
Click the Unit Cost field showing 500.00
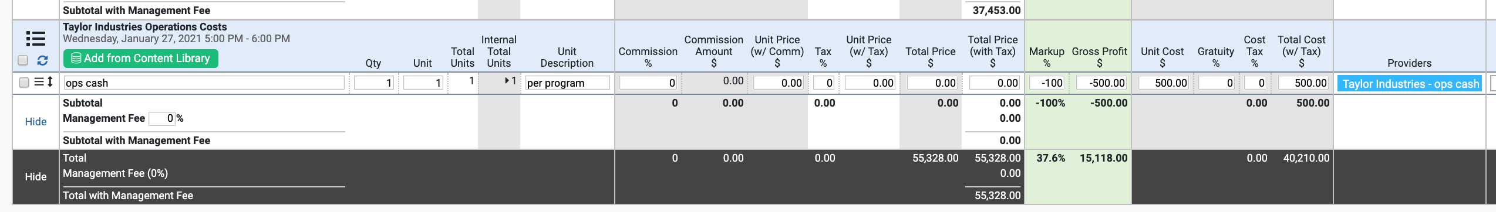pyautogui.click(x=1164, y=83)
